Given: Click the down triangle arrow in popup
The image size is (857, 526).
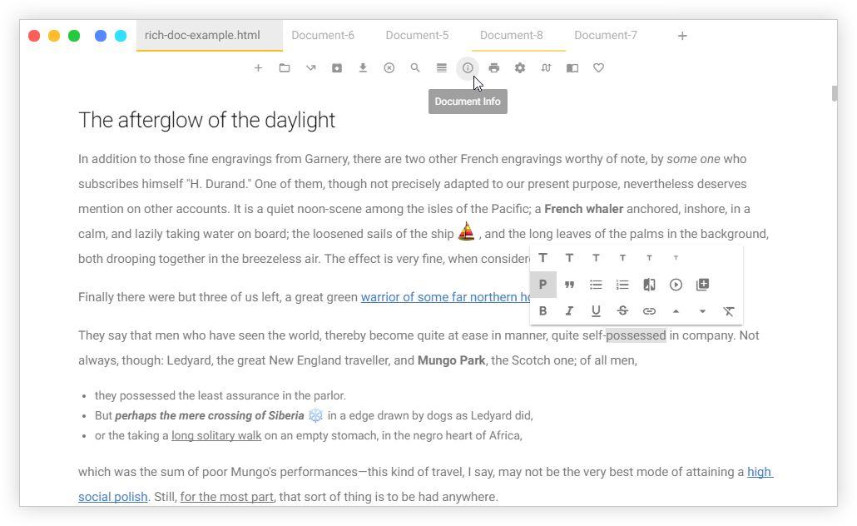Looking at the screenshot, I should tap(702, 311).
